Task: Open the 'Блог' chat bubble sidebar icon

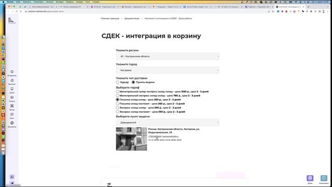Action: 12,114
